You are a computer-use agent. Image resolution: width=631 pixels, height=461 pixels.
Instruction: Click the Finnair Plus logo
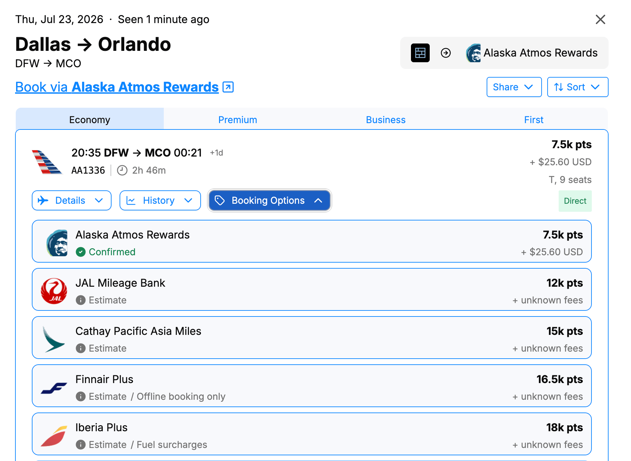click(x=54, y=388)
